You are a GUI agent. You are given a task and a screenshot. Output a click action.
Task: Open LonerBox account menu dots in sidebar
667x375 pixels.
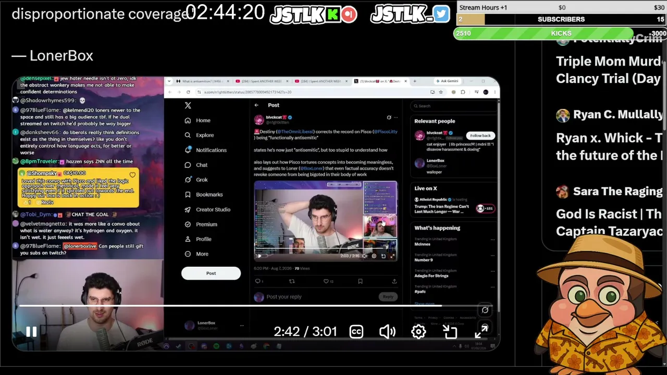tap(241, 326)
